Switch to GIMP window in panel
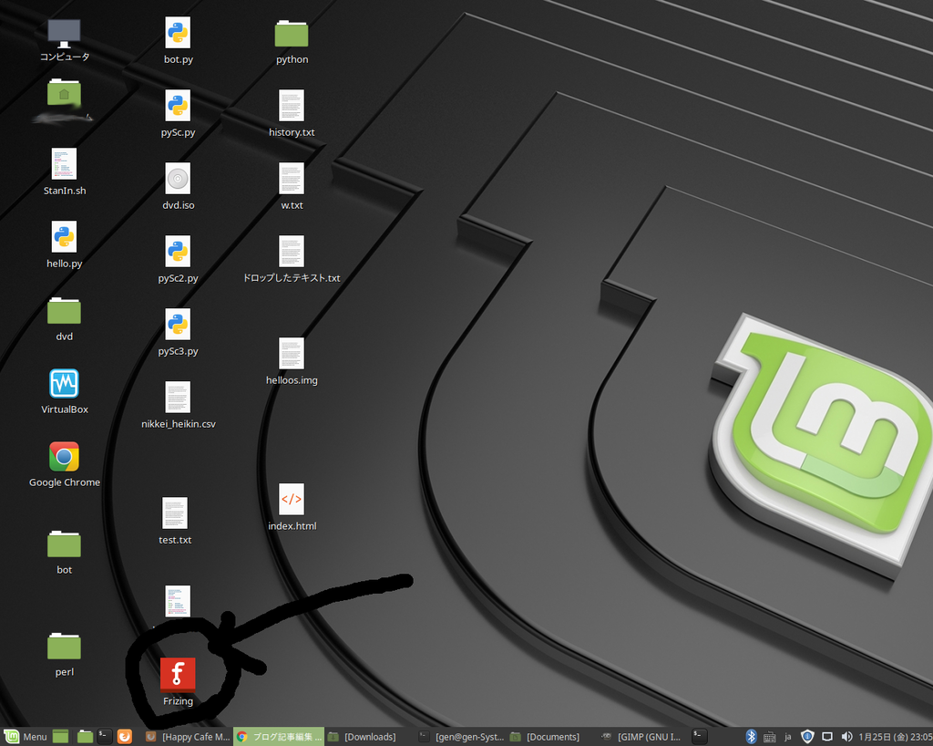The image size is (933, 746). (x=641, y=737)
